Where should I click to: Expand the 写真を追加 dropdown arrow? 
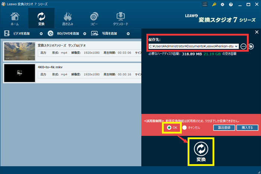point(128,34)
